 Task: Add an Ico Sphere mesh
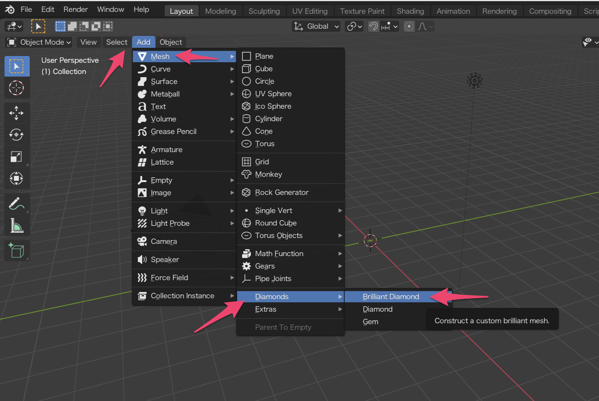[290, 106]
